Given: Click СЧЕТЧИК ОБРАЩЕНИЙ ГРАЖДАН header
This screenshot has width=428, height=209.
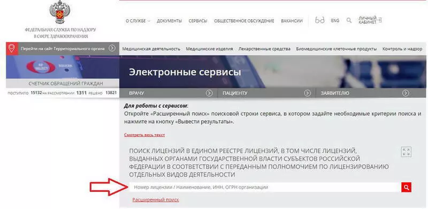Looking at the screenshot, I should [65, 84].
